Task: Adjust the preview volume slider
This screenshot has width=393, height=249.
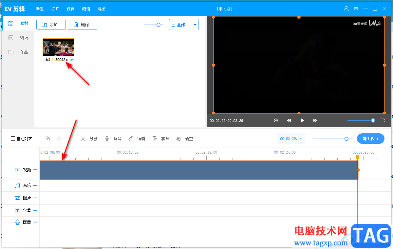Action: click(373, 121)
